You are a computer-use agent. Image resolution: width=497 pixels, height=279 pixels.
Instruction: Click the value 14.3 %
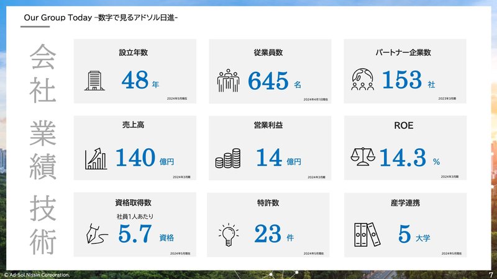pos(409,158)
